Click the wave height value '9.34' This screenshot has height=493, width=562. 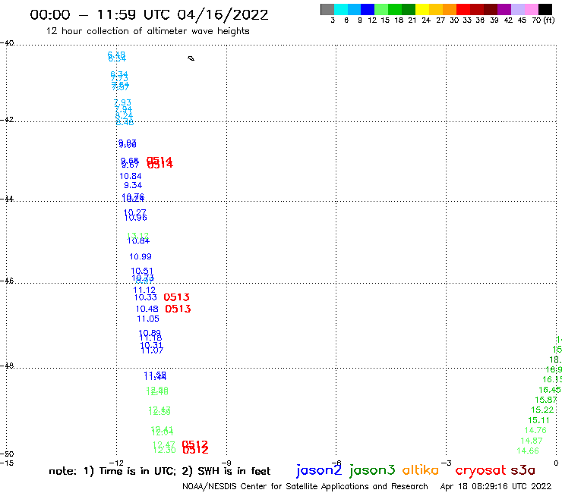tap(133, 186)
